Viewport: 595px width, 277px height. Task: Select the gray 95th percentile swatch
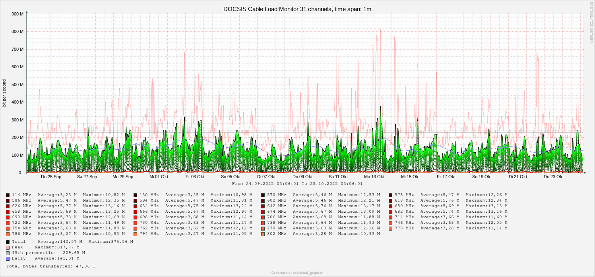[x=8, y=253]
